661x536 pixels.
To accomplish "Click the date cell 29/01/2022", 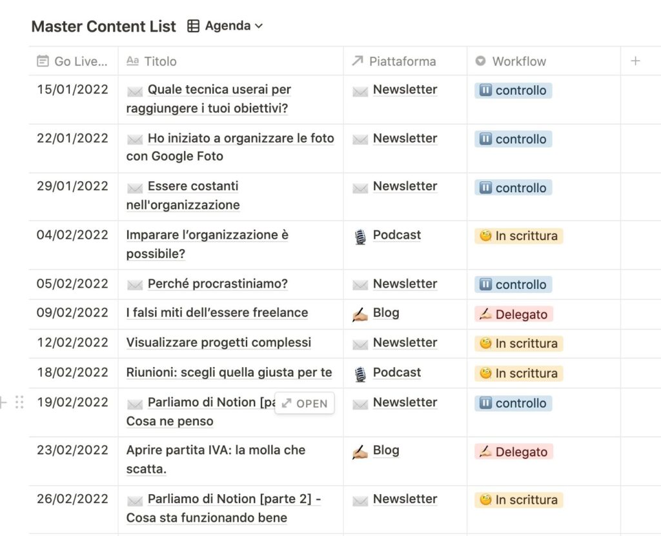I will click(x=72, y=186).
